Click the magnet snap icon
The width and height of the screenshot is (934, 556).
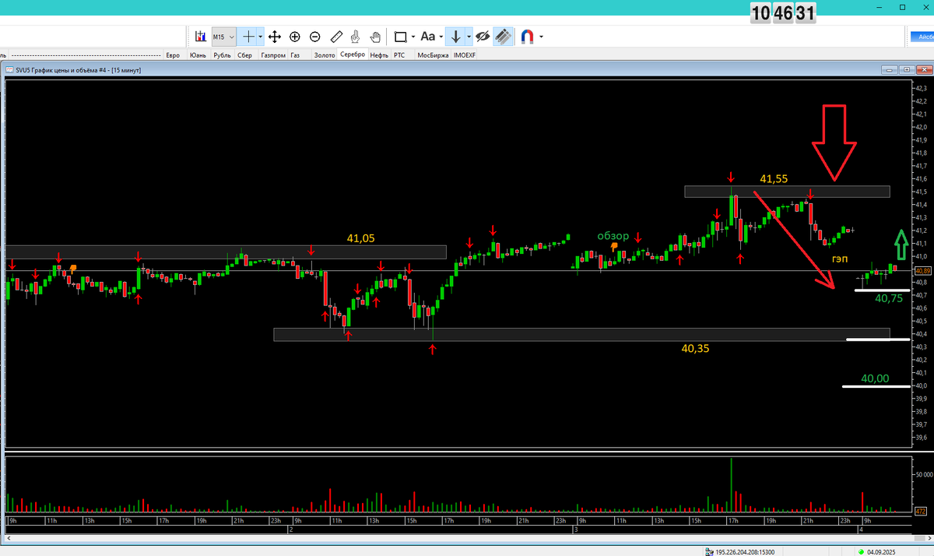click(528, 37)
